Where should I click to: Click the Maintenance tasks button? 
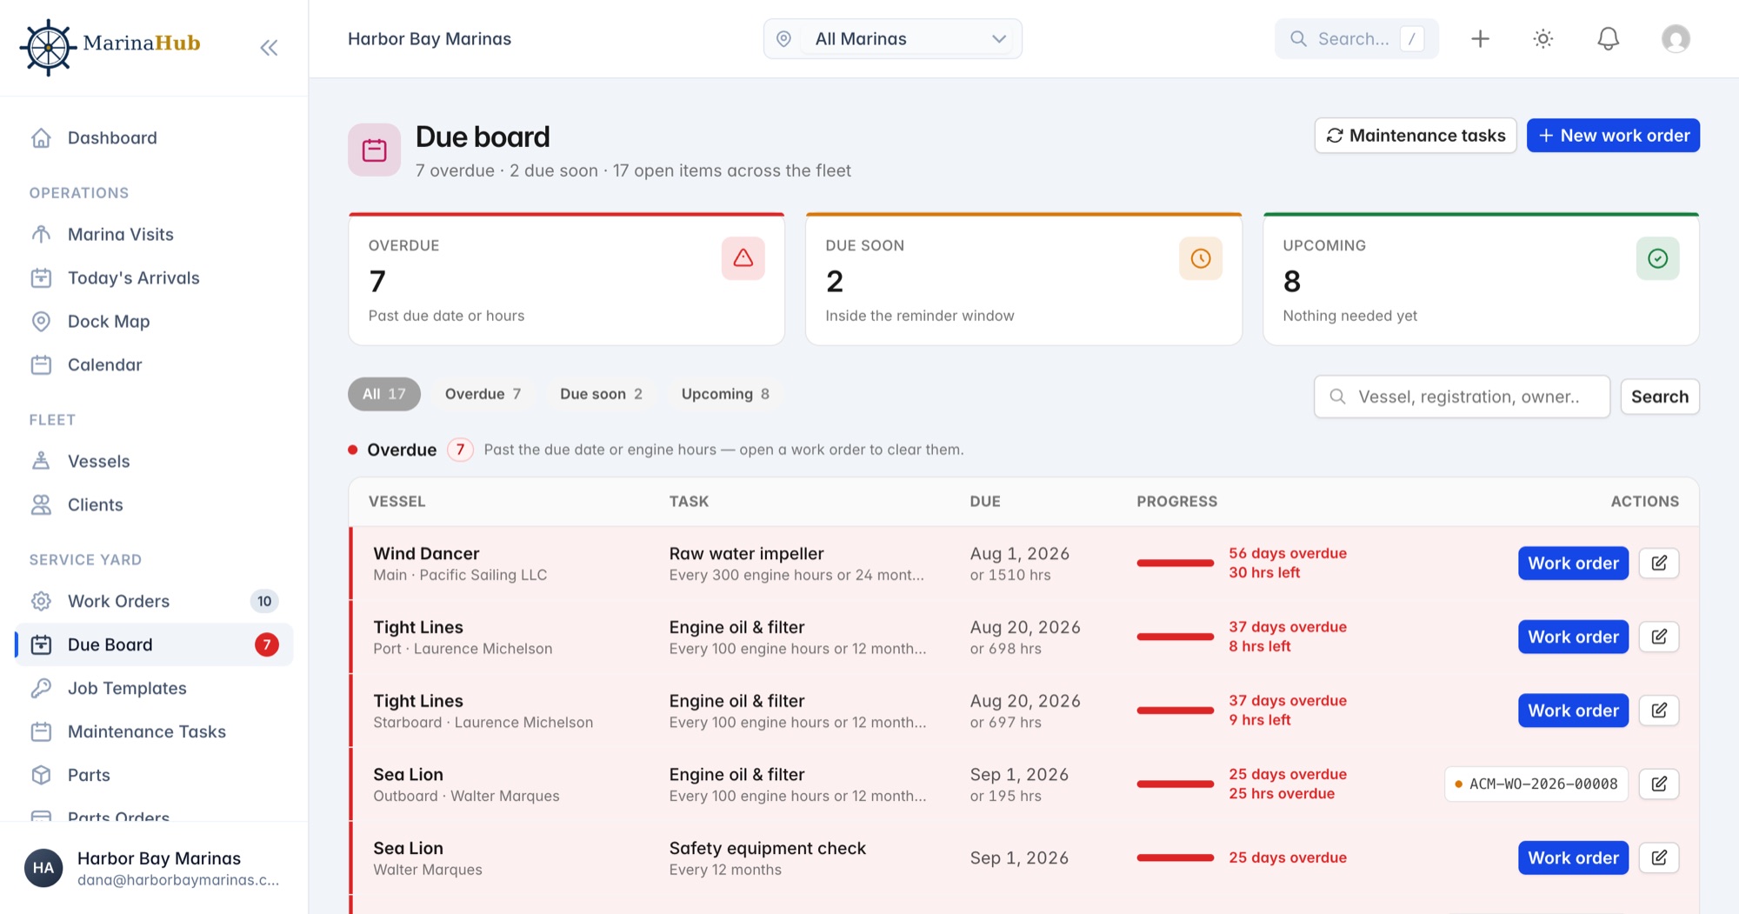tap(1416, 136)
